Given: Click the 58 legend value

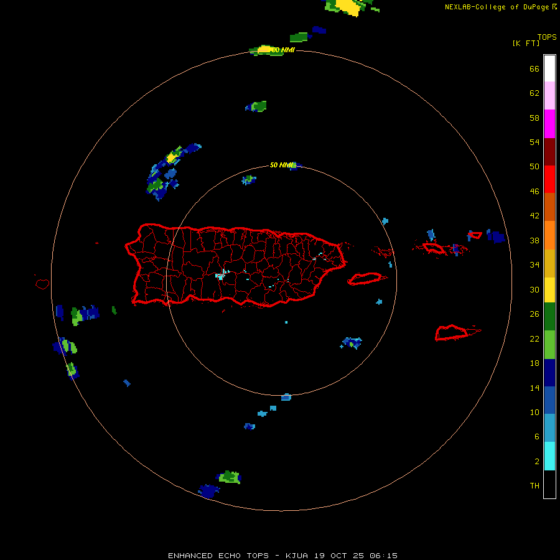Looking at the screenshot, I should pyautogui.click(x=534, y=118).
